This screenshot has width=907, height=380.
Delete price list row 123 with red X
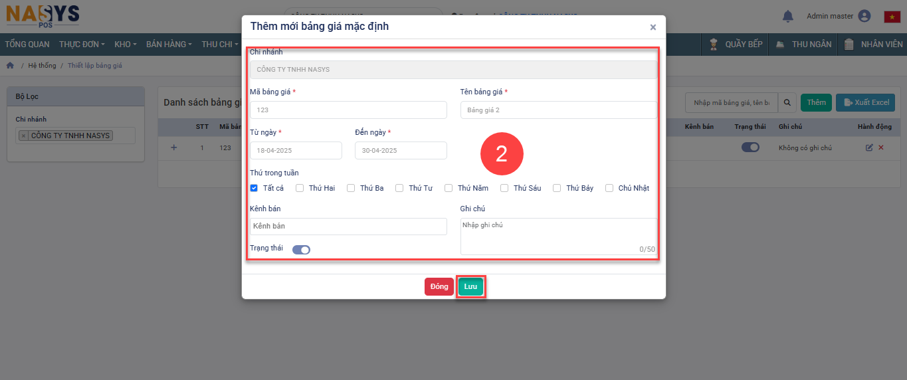tap(881, 147)
